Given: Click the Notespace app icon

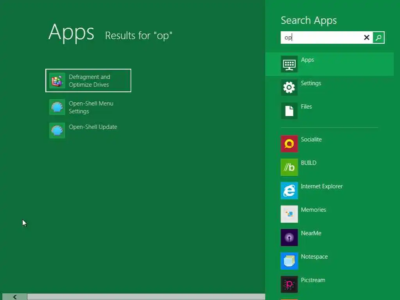Looking at the screenshot, I should (x=289, y=261).
